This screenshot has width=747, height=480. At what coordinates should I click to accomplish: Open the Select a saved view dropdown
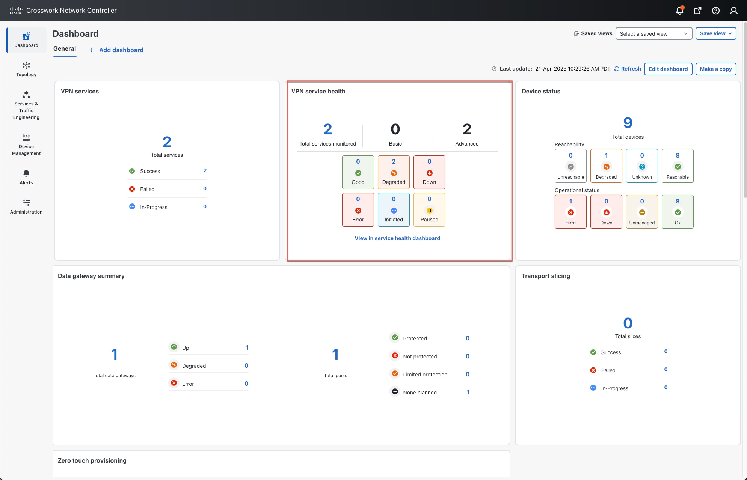pos(653,33)
